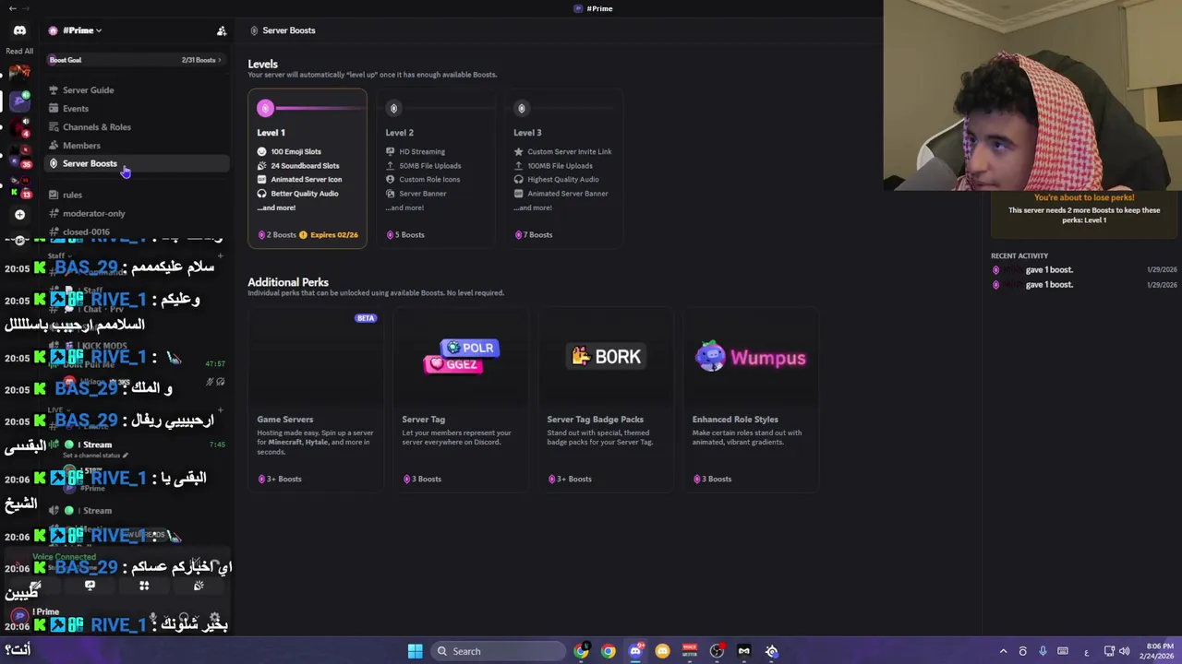The height and width of the screenshot is (664, 1182).
Task: Open Enhanced Role Styles perk card
Action: pos(751,399)
